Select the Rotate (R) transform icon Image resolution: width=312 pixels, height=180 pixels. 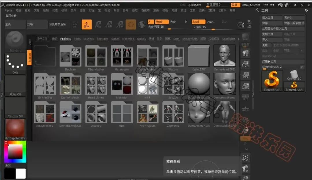[x=120, y=25]
